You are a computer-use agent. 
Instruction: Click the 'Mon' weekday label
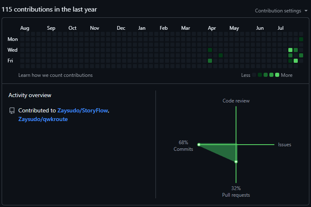(x=13, y=39)
